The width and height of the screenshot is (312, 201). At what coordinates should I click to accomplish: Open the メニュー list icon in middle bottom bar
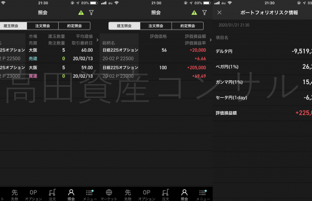click(203, 195)
